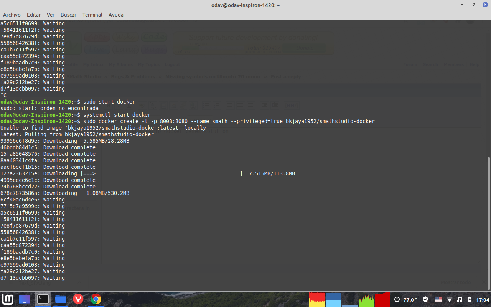This screenshot has width=491, height=307.
Task: Open the Archivo menu
Action: 12,15
